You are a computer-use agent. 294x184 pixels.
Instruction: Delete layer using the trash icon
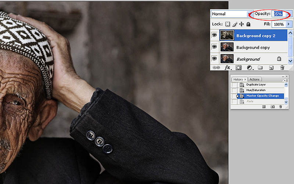pyautogui.click(x=282, y=68)
